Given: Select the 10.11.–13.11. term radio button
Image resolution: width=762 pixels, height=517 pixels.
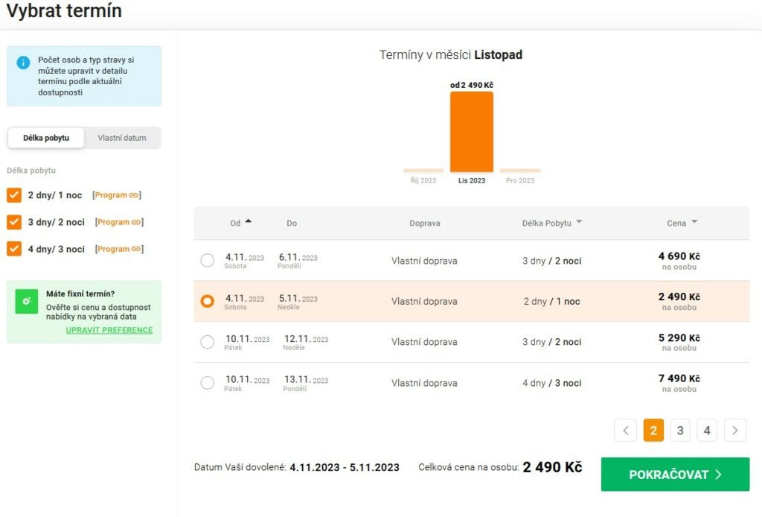Looking at the screenshot, I should tap(208, 383).
